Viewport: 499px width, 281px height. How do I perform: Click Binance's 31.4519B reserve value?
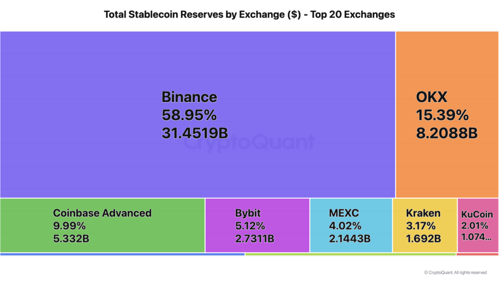coord(194,133)
